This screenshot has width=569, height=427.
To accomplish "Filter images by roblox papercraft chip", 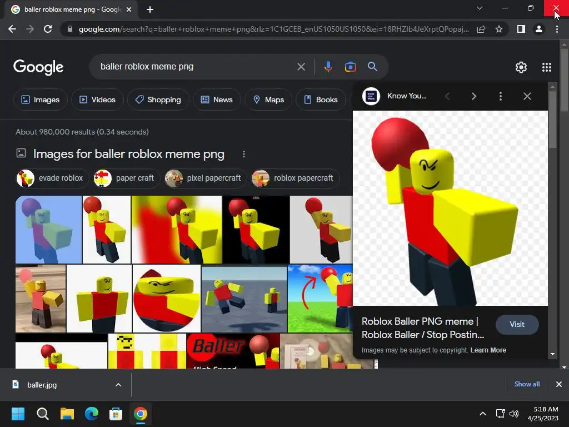I will (296, 178).
